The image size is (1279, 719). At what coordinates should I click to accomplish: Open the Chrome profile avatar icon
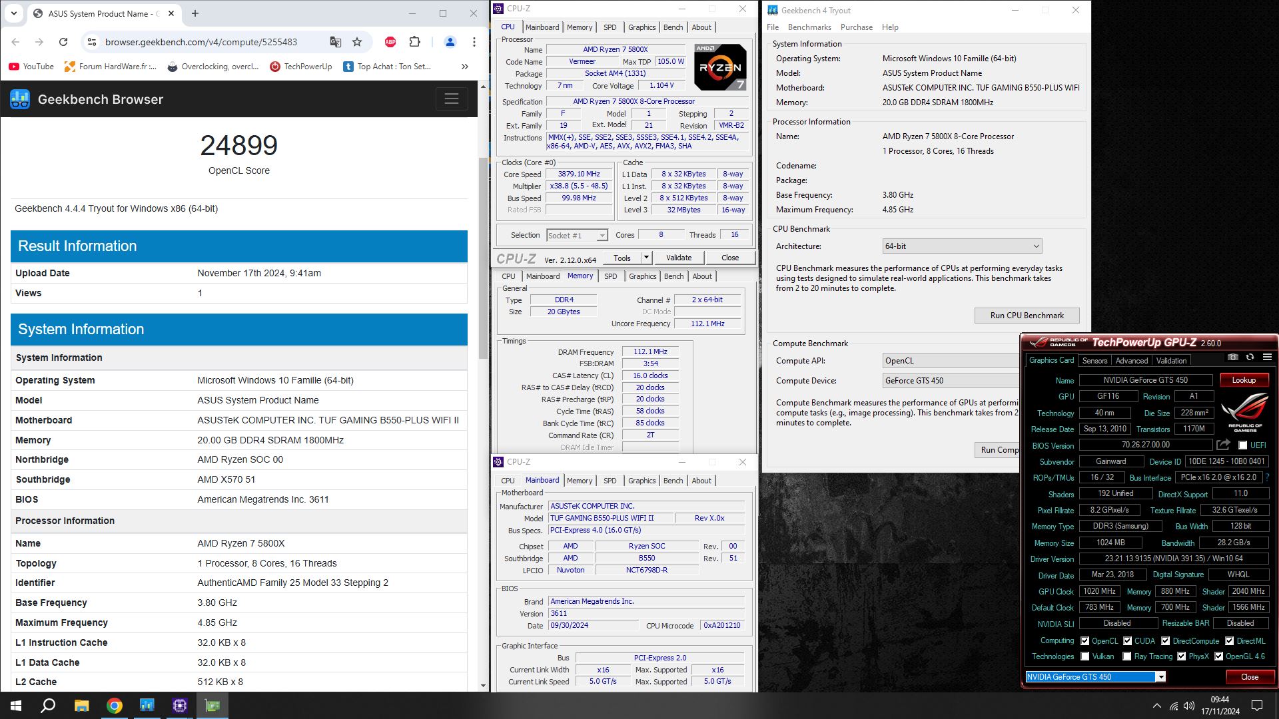point(450,42)
